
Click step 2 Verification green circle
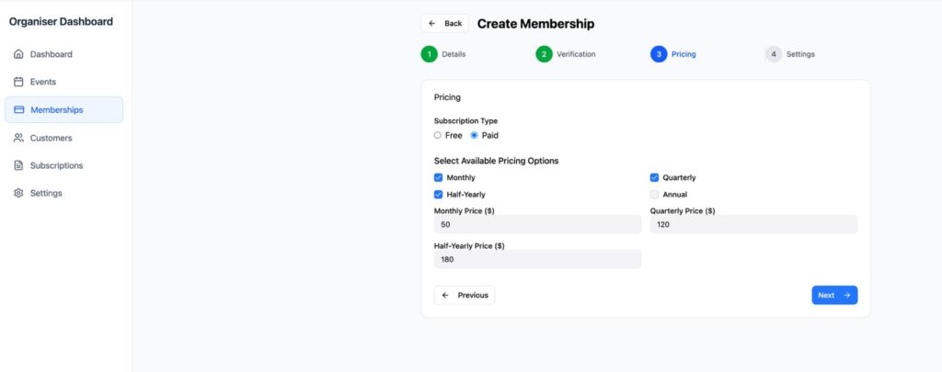(545, 54)
